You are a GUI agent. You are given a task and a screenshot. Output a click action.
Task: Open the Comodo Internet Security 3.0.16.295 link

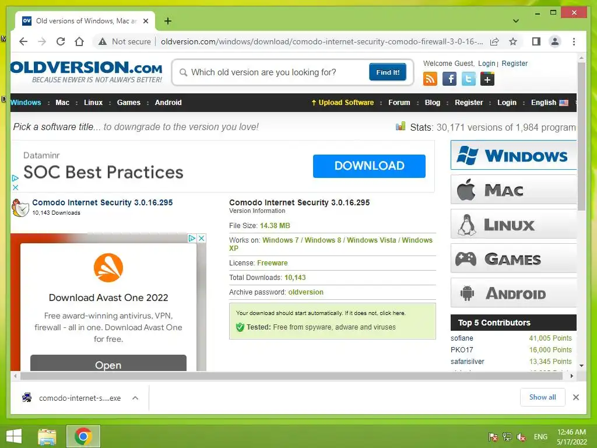(103, 202)
